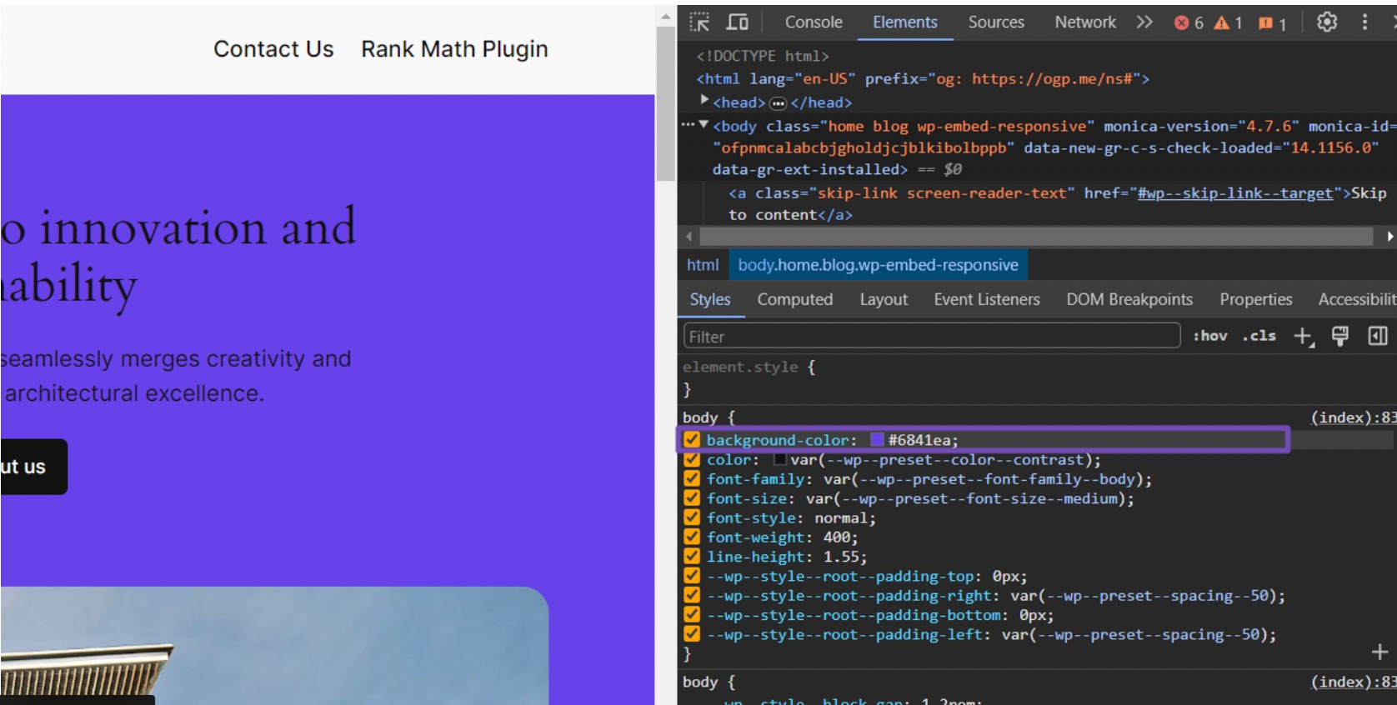Open the Rank Math Plugin nav link
Viewport: 1397px width, 705px height.
(x=454, y=49)
